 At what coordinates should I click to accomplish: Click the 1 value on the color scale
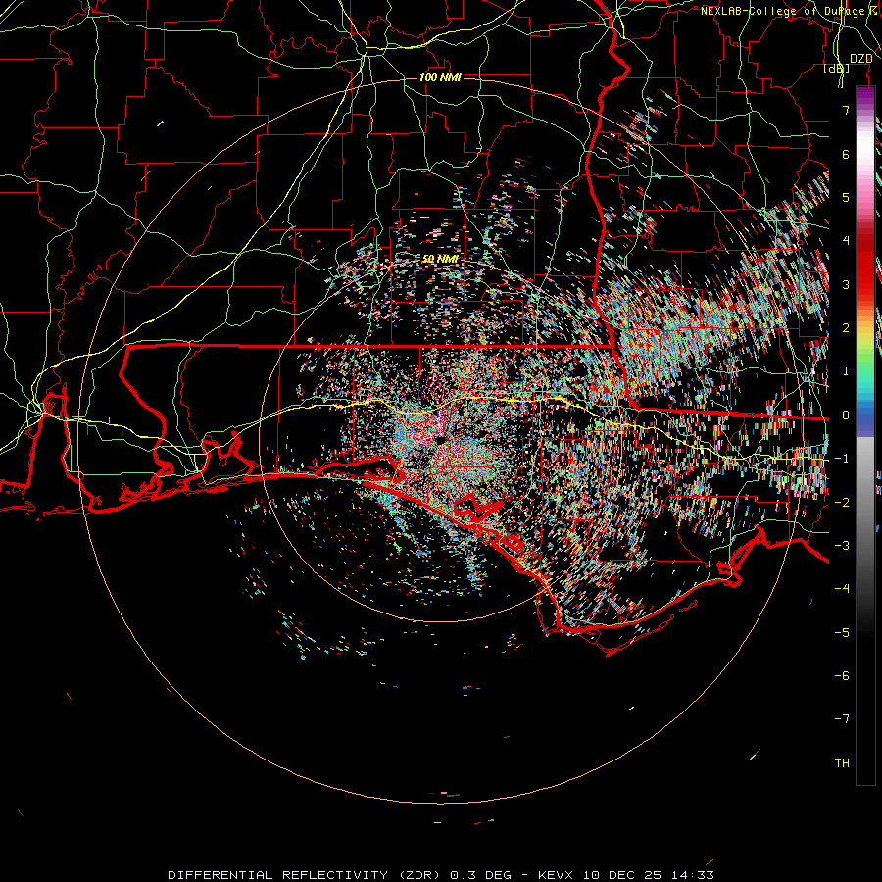[x=846, y=371]
